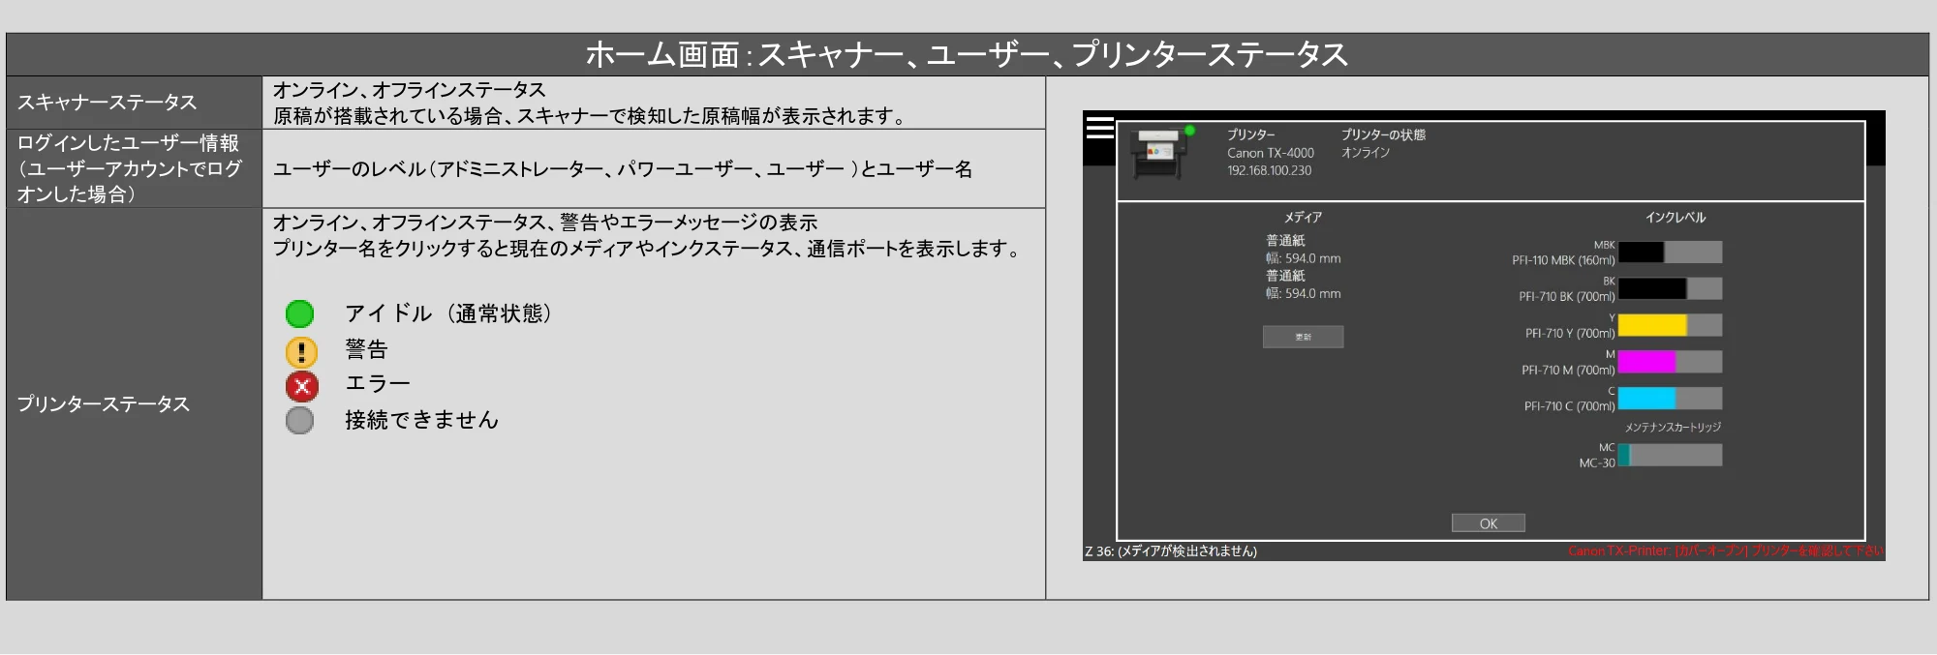Click the アイドル（通常状態） legend text
This screenshot has width=1937, height=655.
coord(448,313)
